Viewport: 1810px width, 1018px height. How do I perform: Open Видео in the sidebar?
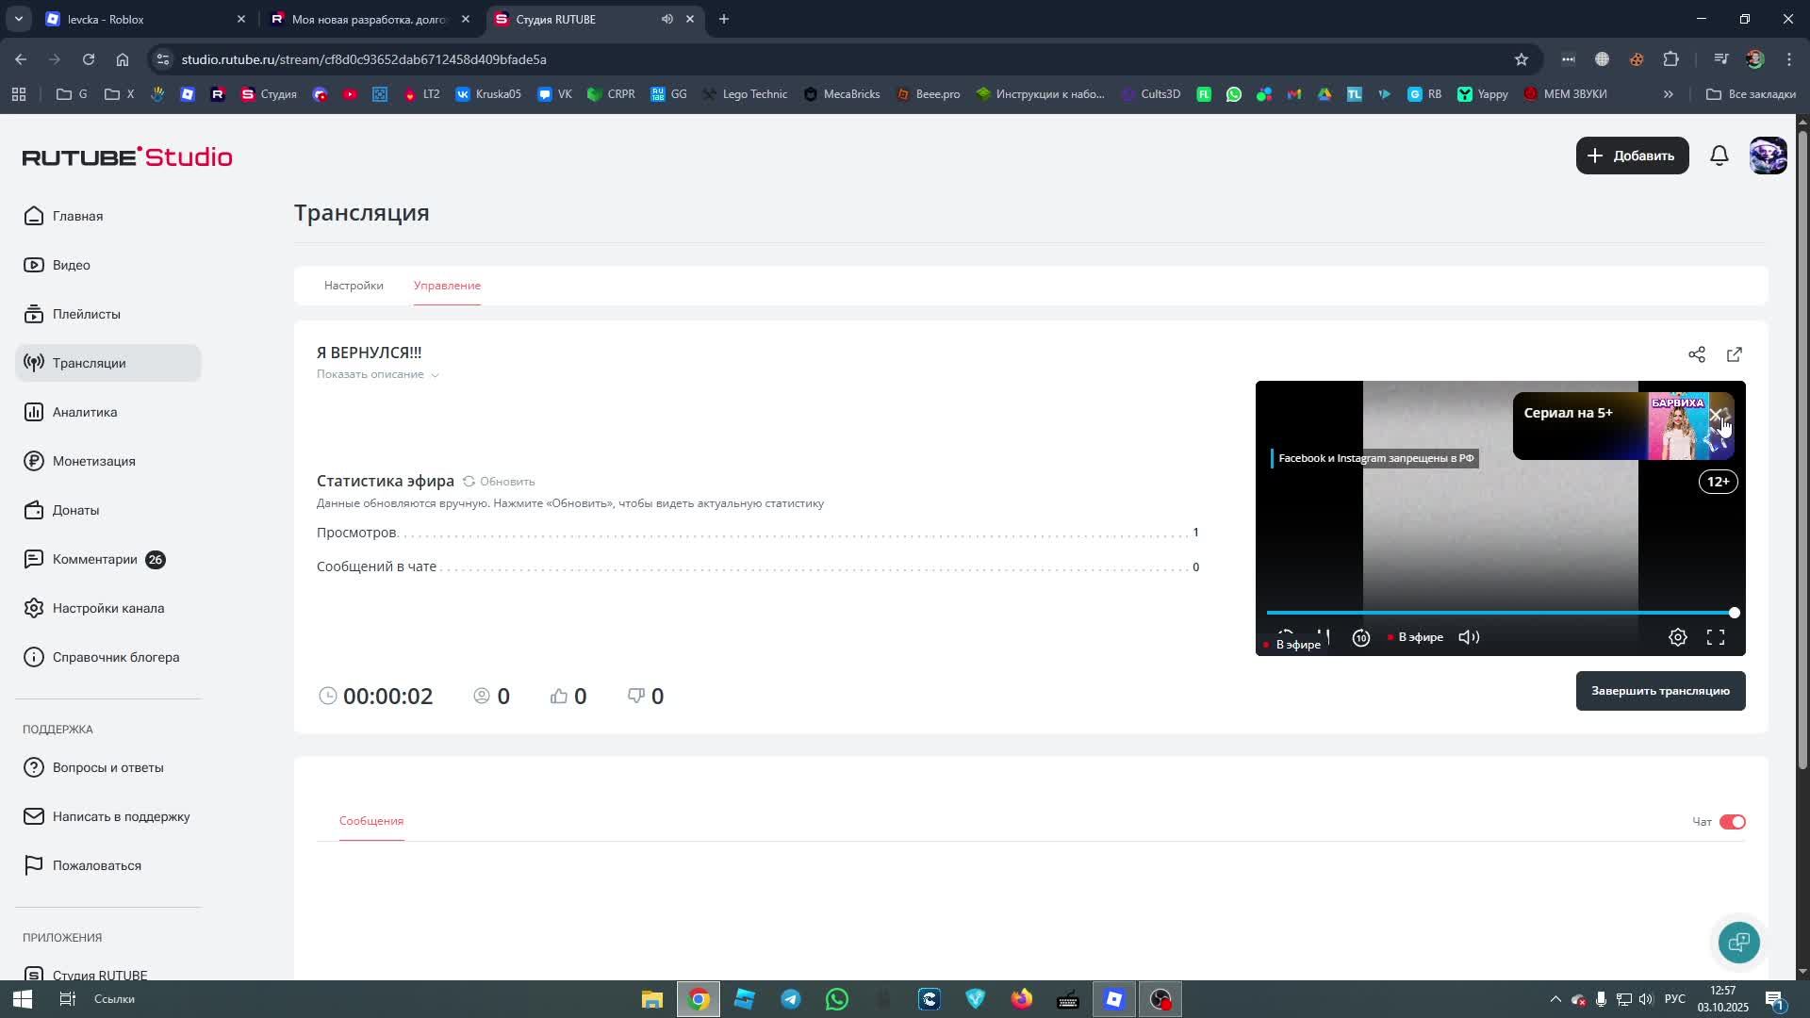pos(108,265)
